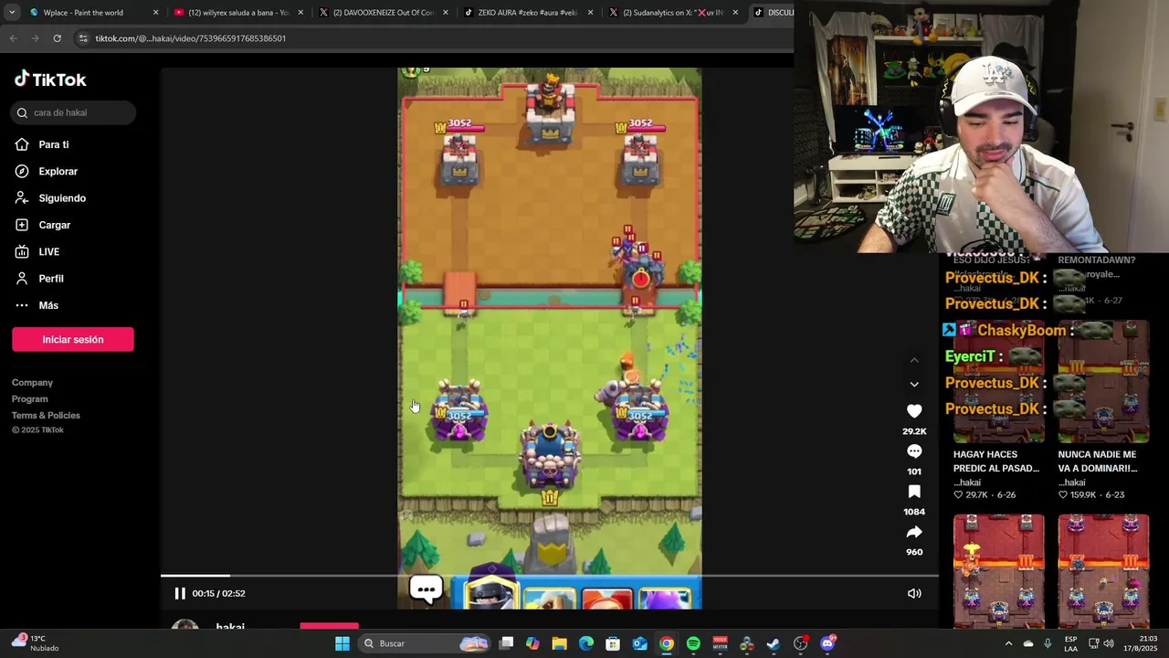
Task: Close the 'willyrex saluda a bana' tab
Action: pos(300,13)
